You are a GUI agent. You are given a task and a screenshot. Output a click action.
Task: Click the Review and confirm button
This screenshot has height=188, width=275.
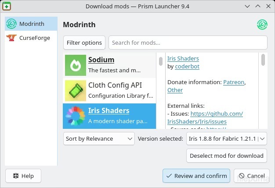pyautogui.click(x=196, y=176)
